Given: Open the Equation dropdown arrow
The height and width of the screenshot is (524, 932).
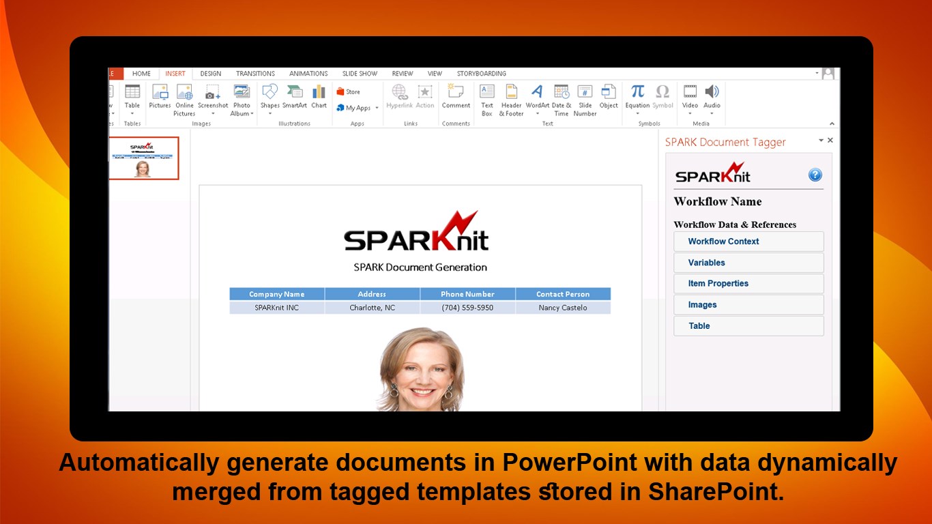Looking at the screenshot, I should 637,114.
